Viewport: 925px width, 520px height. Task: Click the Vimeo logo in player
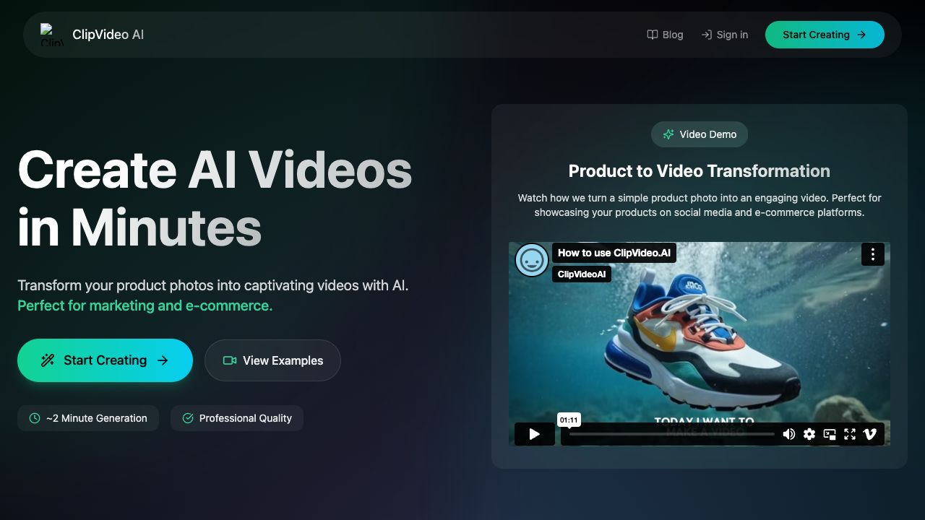click(x=870, y=434)
